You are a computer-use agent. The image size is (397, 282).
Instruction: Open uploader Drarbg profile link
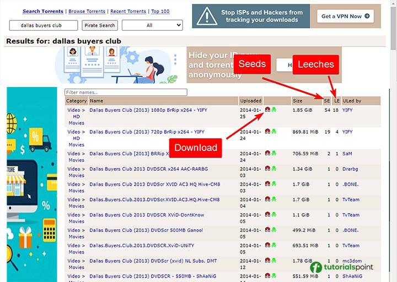(350, 169)
